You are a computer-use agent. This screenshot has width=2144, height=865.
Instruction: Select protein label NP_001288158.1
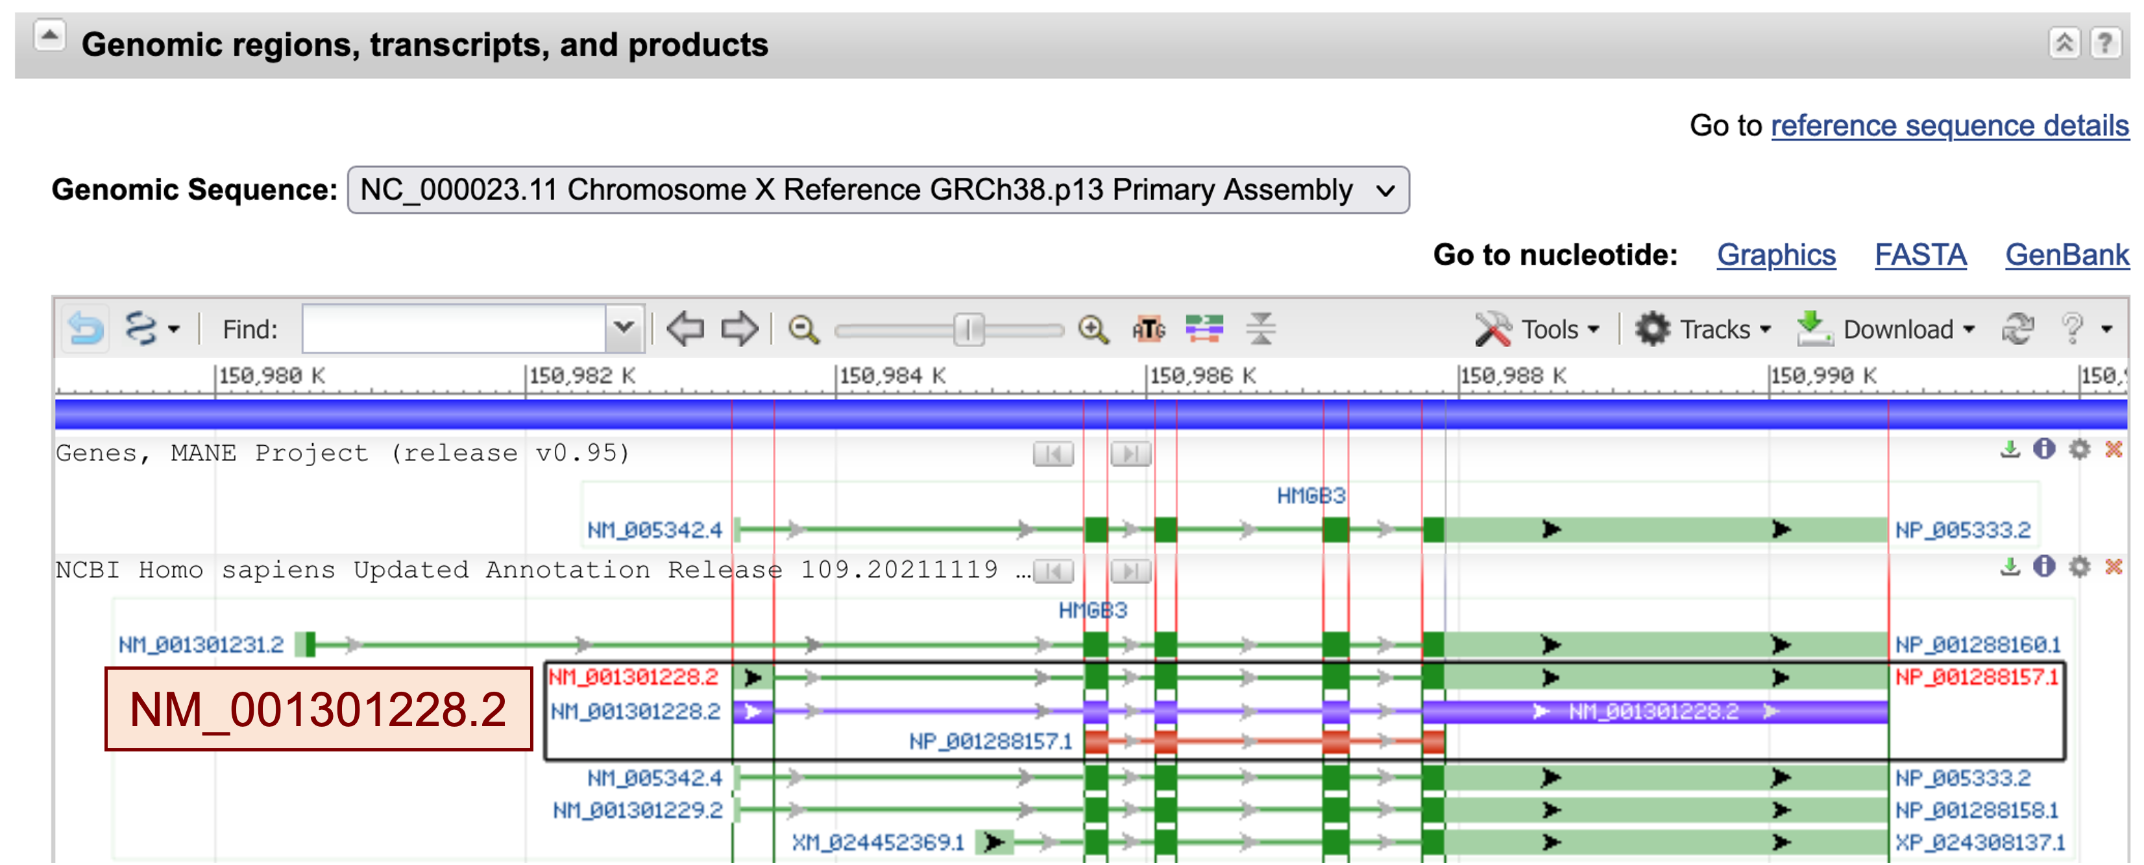pyautogui.click(x=1976, y=810)
